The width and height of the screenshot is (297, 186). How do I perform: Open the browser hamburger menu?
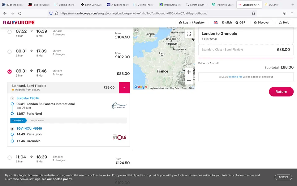click(292, 13)
